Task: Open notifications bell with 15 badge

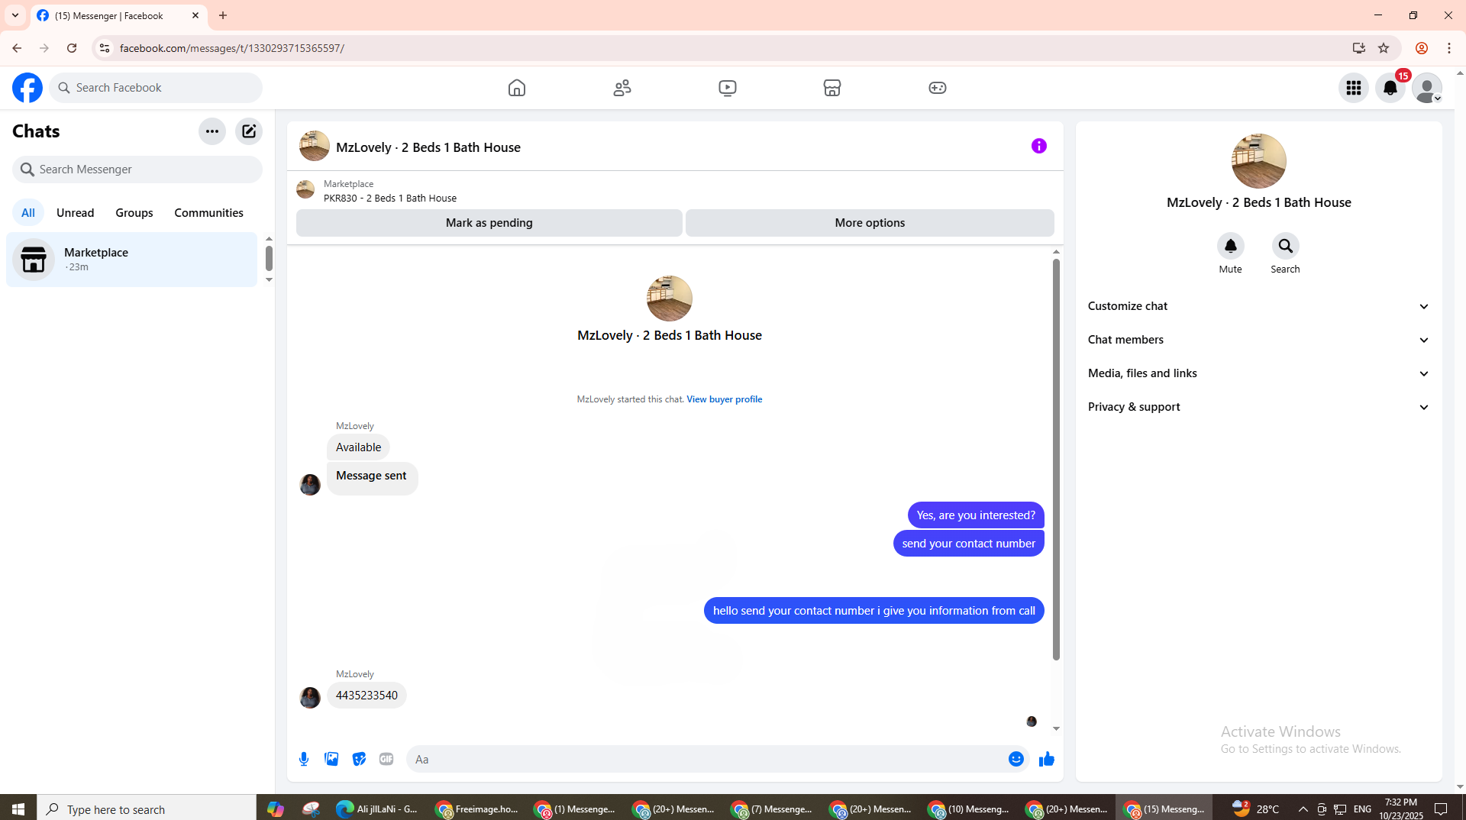Action: click(1390, 88)
